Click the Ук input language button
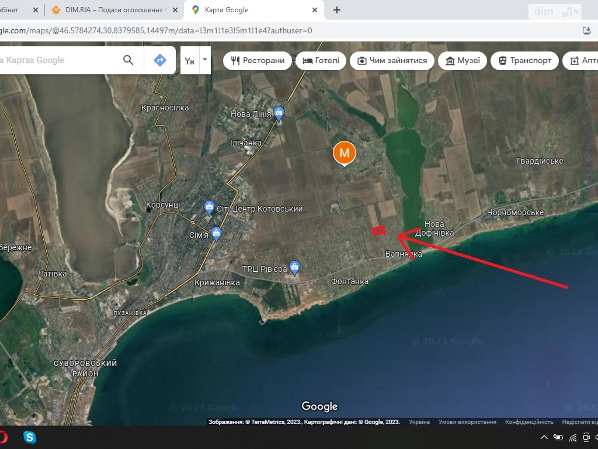This screenshot has width=598, height=449. point(190,61)
